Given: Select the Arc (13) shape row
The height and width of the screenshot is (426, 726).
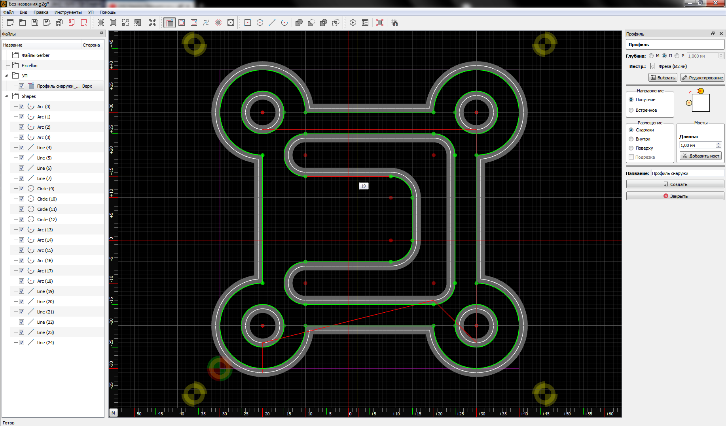Looking at the screenshot, I should 53,230.
